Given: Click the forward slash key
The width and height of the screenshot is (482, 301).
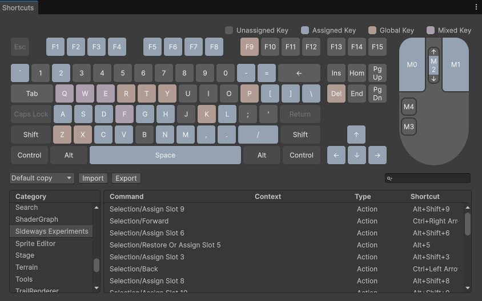Looking at the screenshot, I should pyautogui.click(x=258, y=135).
